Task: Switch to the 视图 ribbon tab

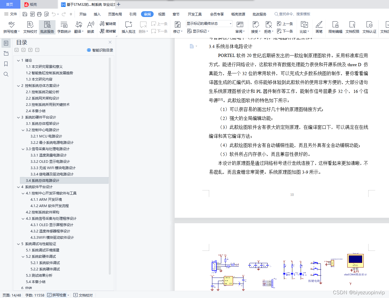Action: (x=162, y=14)
